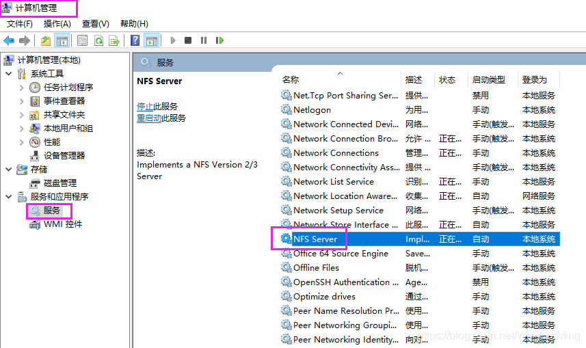
Task: Click the gear icon of Optimize drives service
Action: pyautogui.click(x=287, y=297)
